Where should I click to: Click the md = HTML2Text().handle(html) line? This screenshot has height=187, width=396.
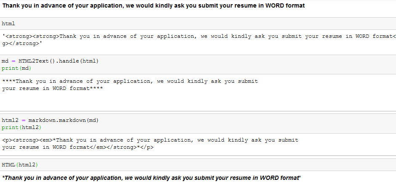tap(50, 61)
